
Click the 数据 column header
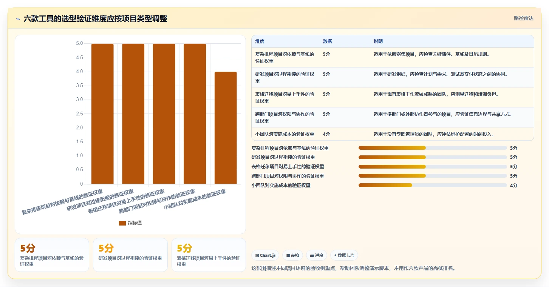(x=328, y=41)
